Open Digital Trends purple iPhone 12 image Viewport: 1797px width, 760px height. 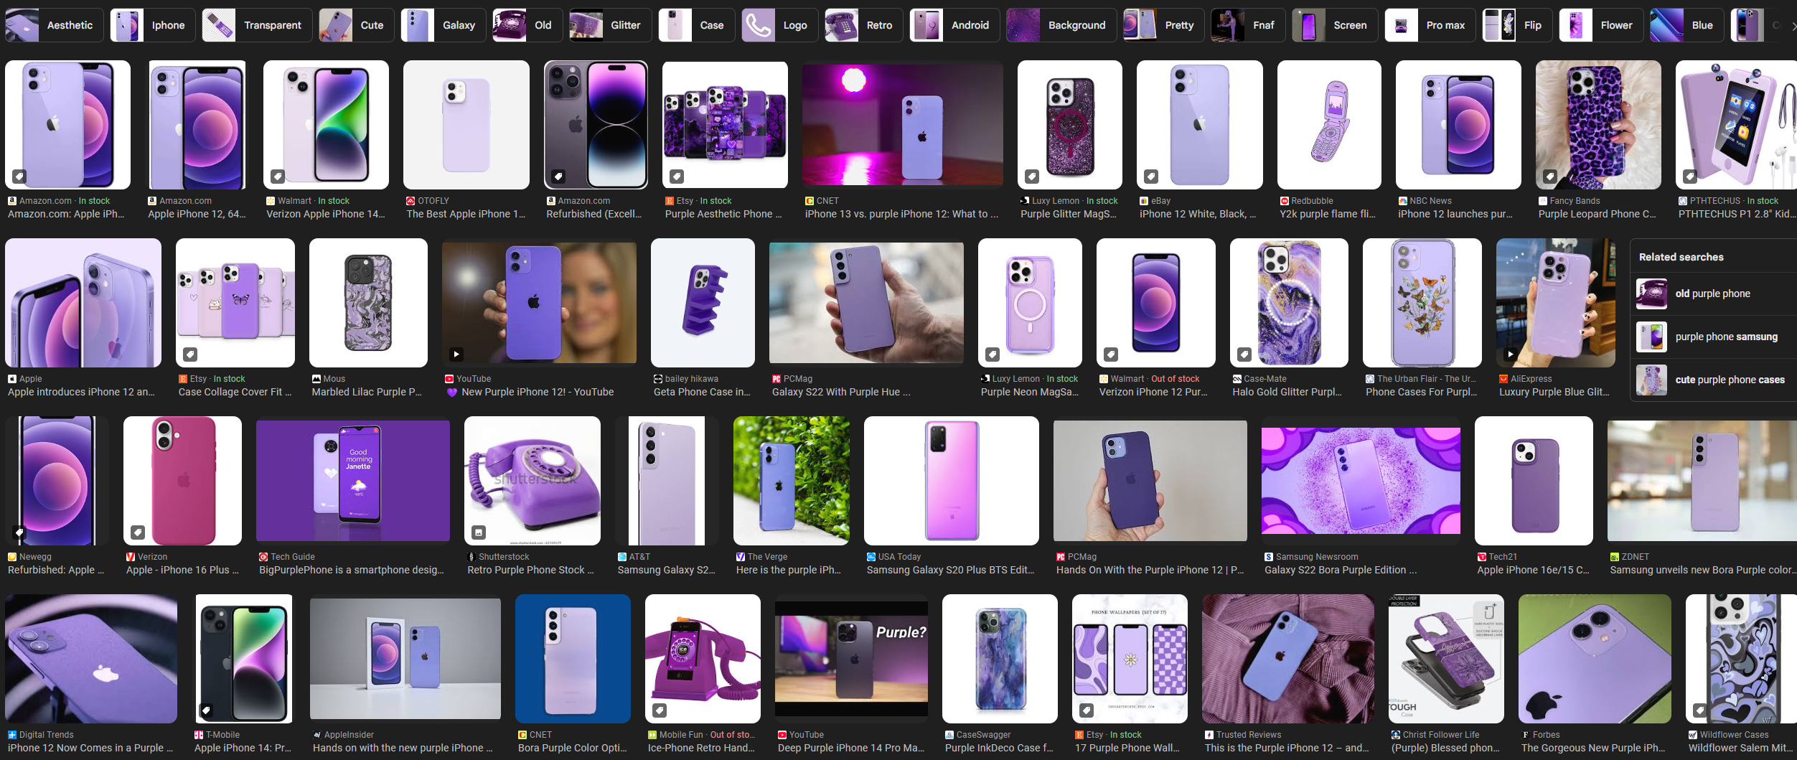point(91,659)
